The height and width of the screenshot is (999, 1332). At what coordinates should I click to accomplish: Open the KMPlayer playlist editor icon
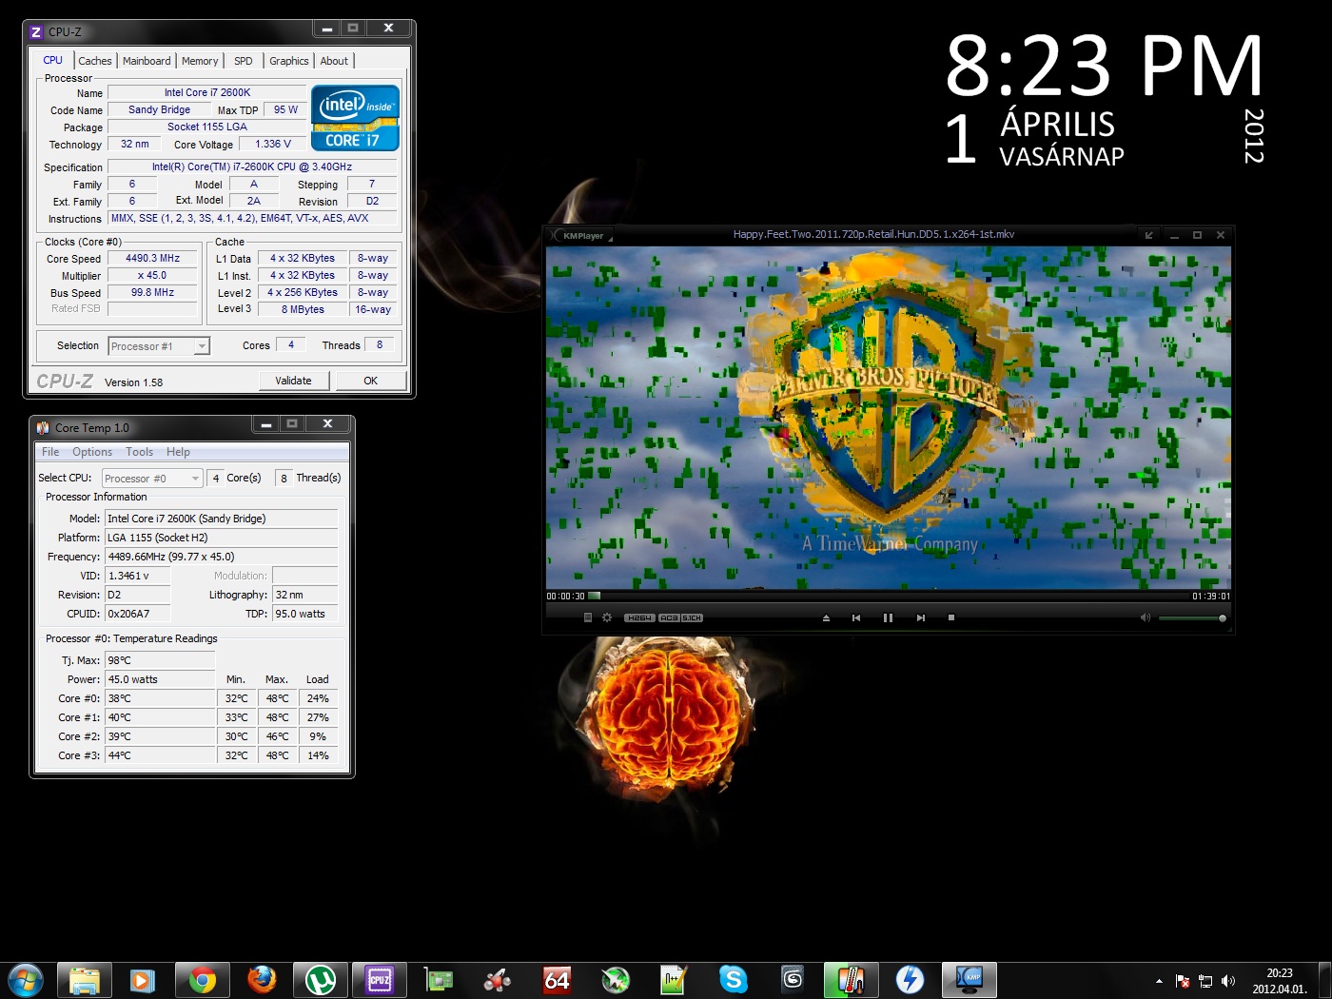[587, 617]
